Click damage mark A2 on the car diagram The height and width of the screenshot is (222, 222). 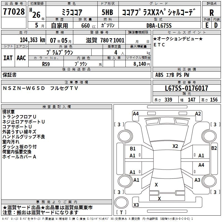tap(198, 114)
